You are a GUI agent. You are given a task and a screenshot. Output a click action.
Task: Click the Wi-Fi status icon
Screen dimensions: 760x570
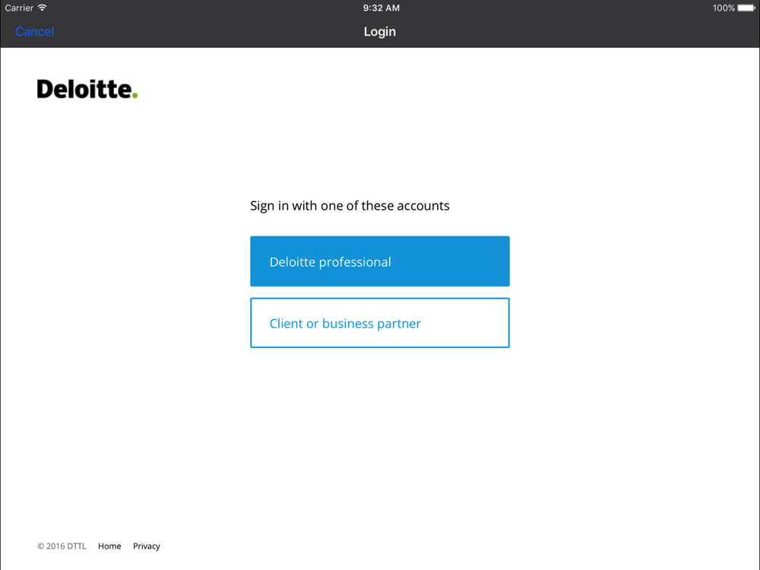[x=42, y=8]
